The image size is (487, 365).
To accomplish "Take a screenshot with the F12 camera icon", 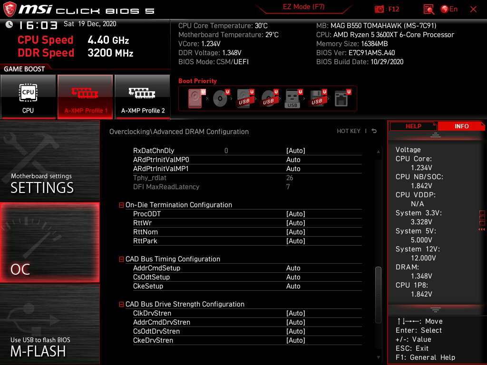I will [x=379, y=10].
